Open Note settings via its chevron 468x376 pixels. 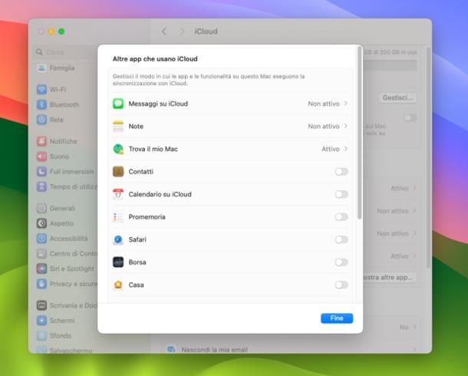345,126
